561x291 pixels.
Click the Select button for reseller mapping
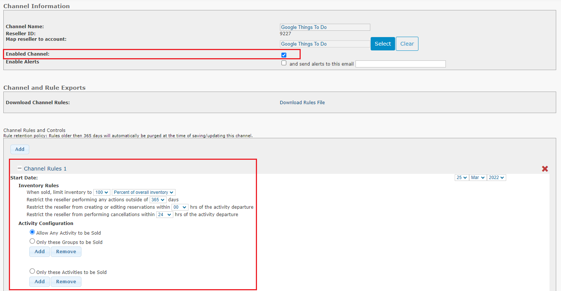[383, 43]
